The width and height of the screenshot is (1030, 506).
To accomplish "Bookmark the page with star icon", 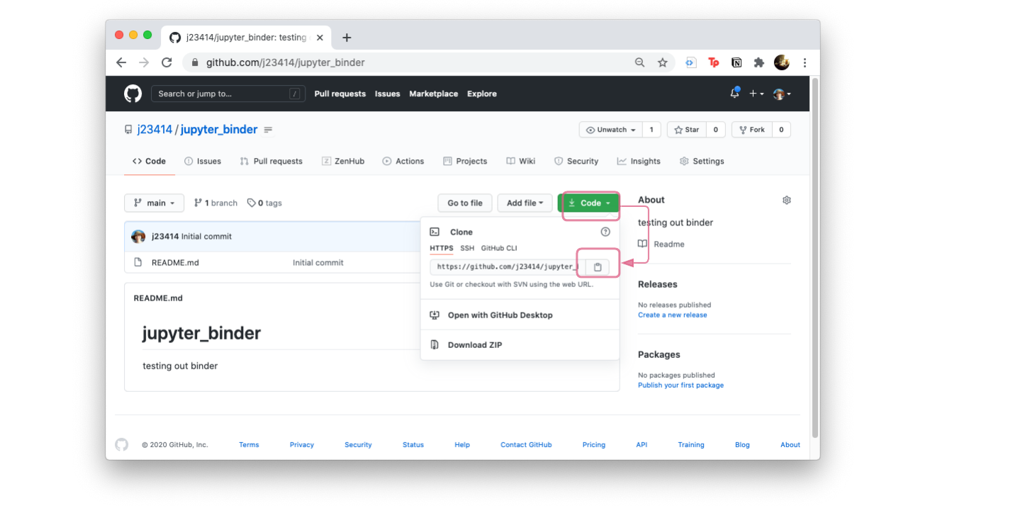I will (x=662, y=62).
